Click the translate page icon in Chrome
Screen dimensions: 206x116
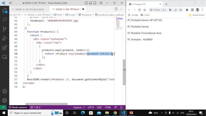point(170,10)
